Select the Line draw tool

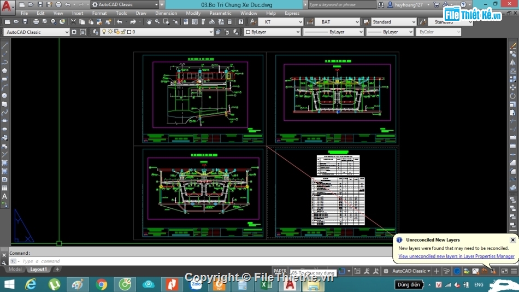point(4,45)
